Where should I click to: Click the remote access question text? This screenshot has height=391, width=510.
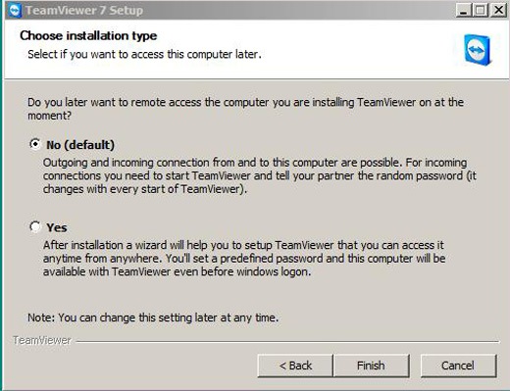coord(245,109)
